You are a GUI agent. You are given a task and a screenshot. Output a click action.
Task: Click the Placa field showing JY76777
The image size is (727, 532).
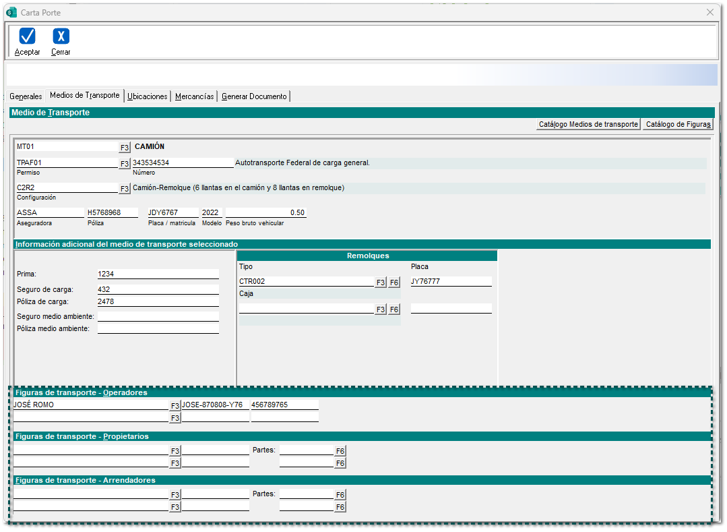click(451, 281)
